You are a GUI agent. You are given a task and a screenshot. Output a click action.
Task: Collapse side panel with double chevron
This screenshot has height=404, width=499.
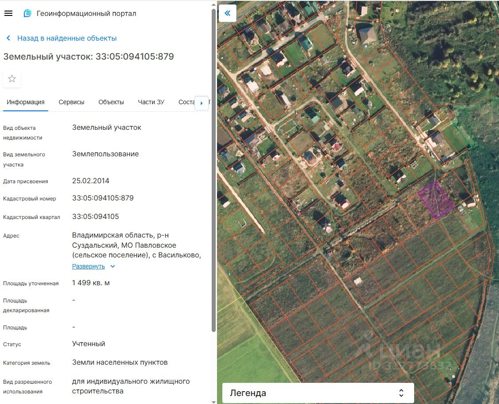coord(228,13)
